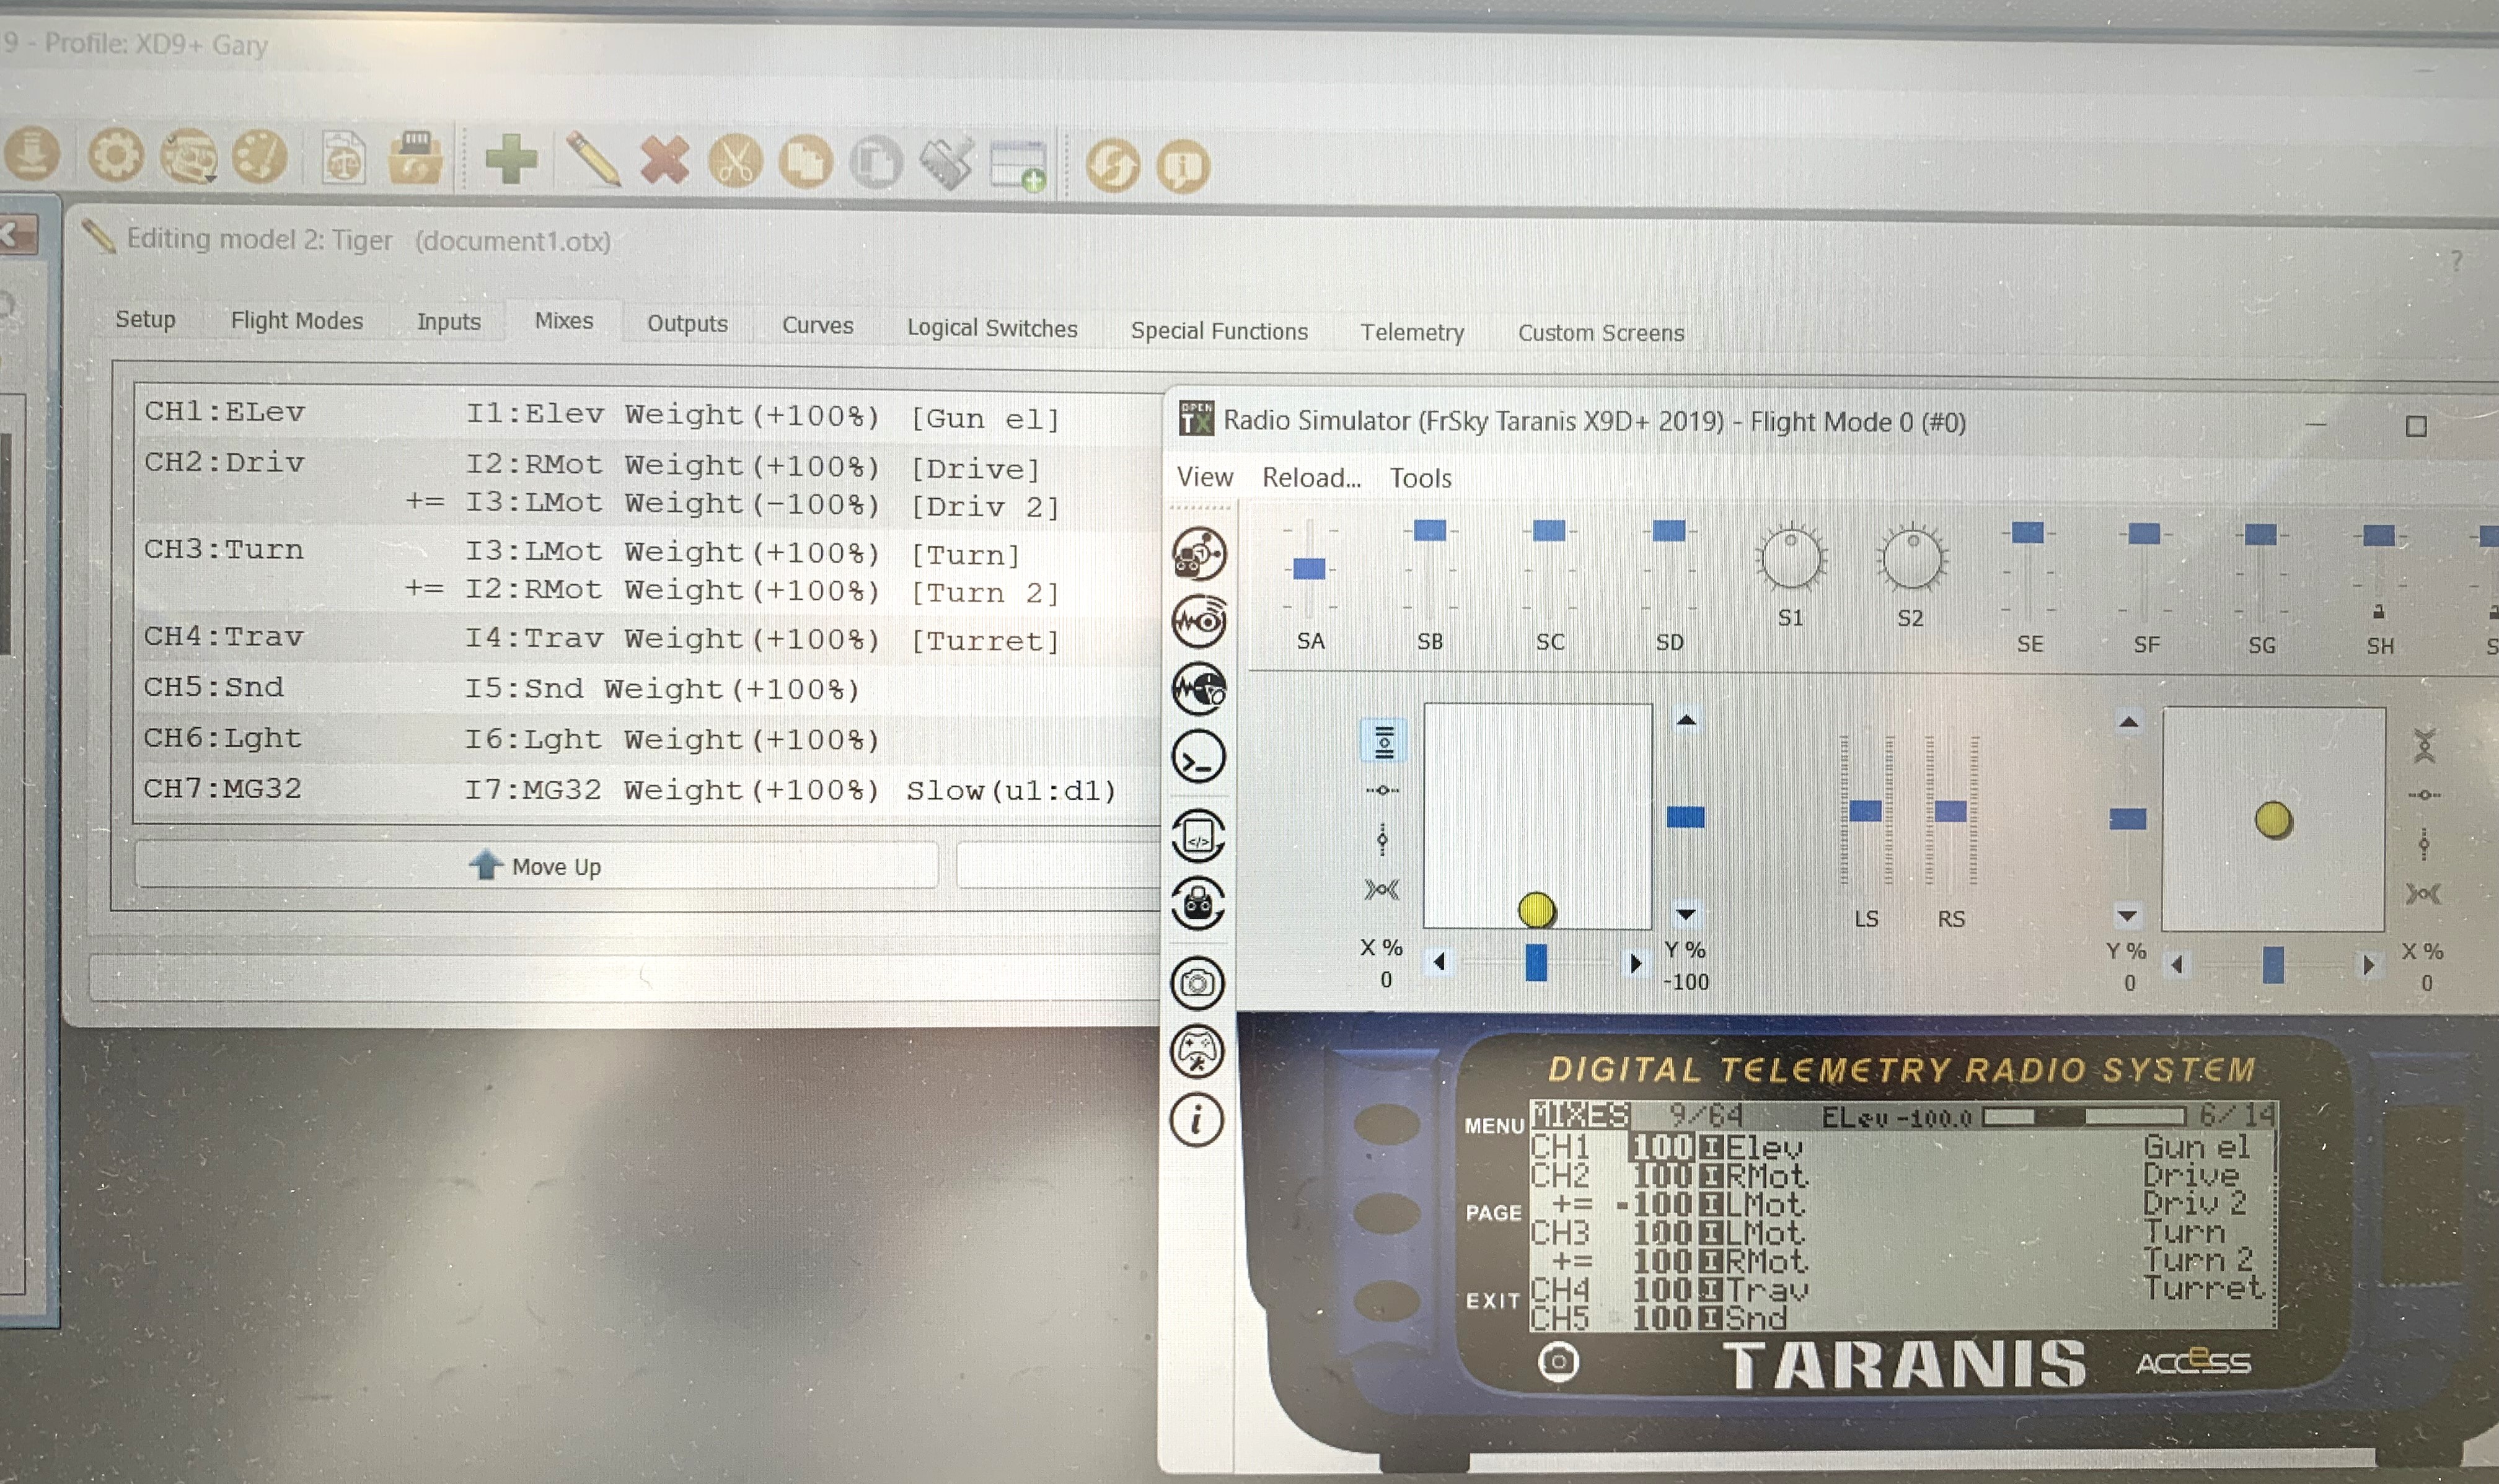This screenshot has height=1484, width=2499.
Task: Switch to the Inputs tab
Action: [449, 322]
